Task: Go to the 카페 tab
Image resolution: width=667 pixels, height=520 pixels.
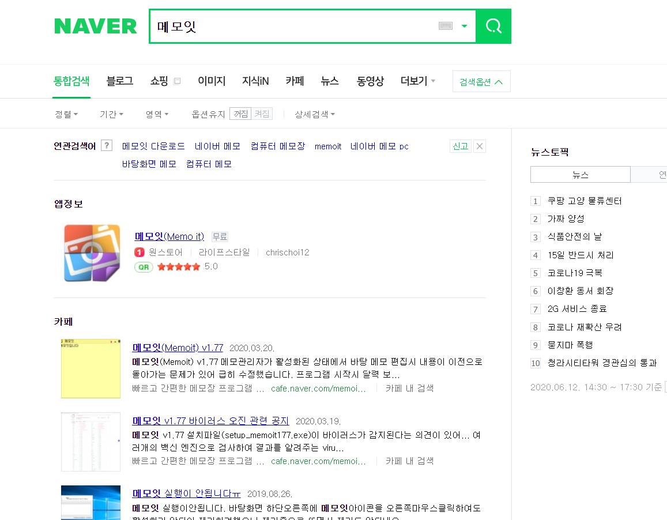Action: coord(295,81)
